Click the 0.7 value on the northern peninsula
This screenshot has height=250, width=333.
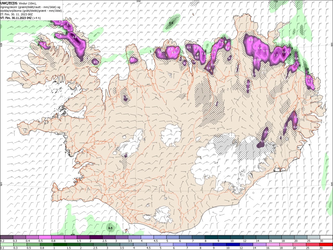[132, 59]
